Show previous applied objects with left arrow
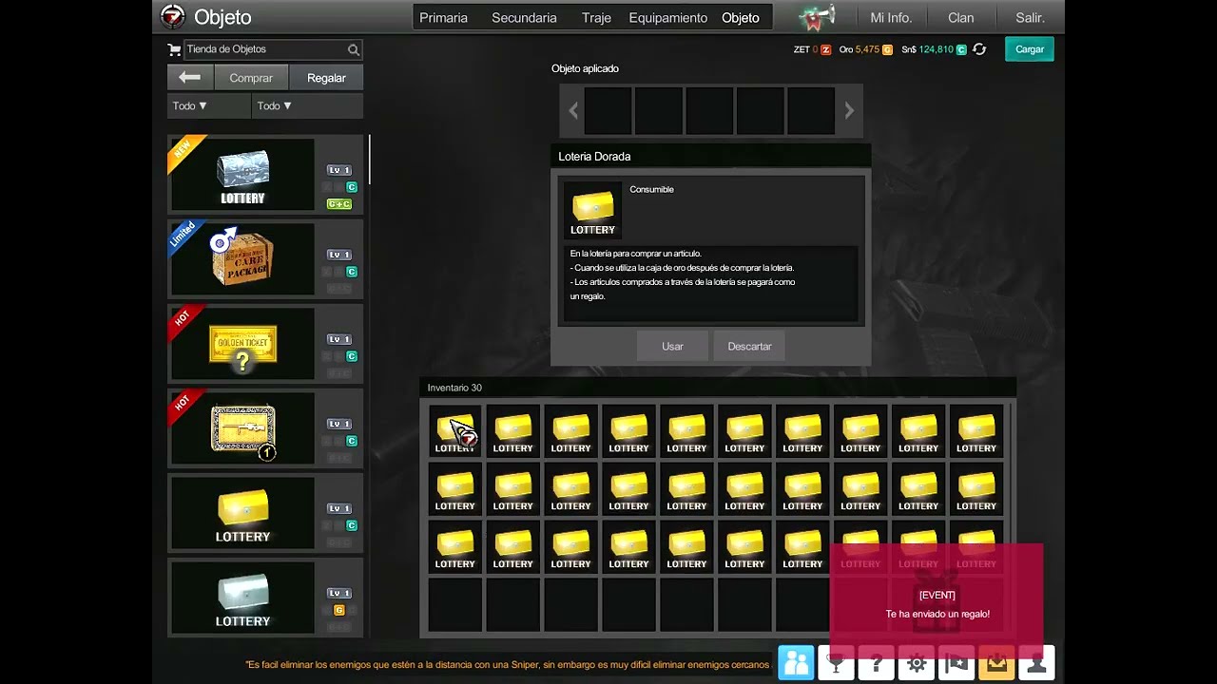 (573, 111)
